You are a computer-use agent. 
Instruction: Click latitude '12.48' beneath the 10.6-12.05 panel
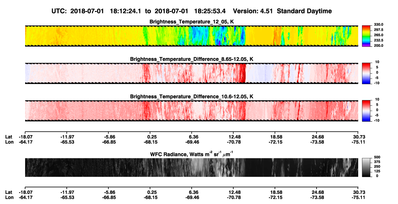tap(234, 137)
